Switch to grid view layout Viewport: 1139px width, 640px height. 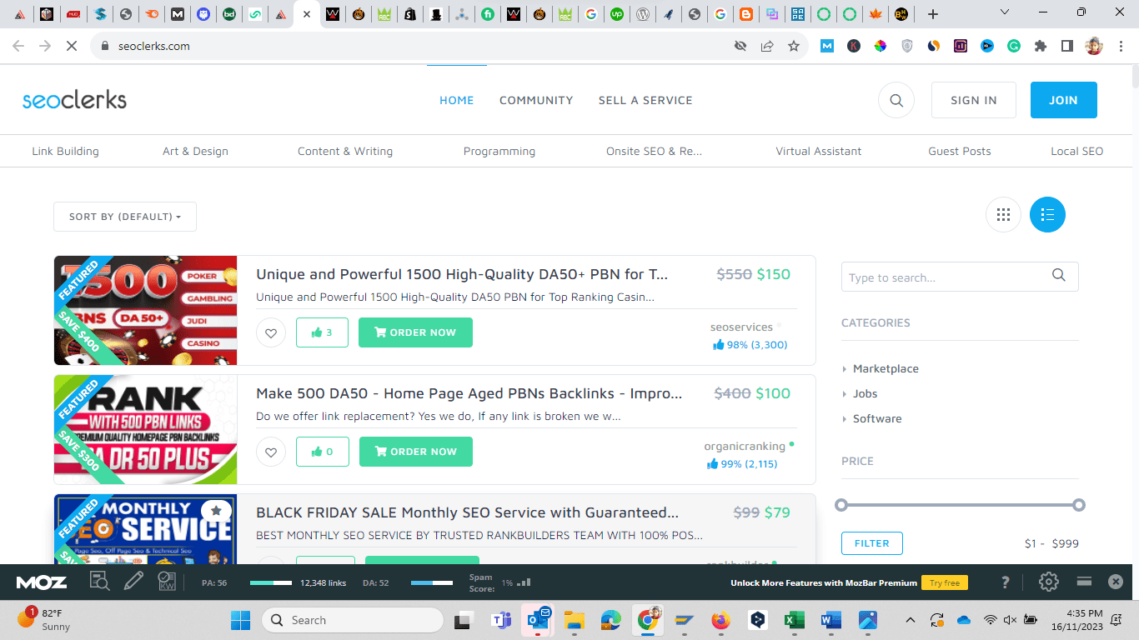click(1003, 215)
